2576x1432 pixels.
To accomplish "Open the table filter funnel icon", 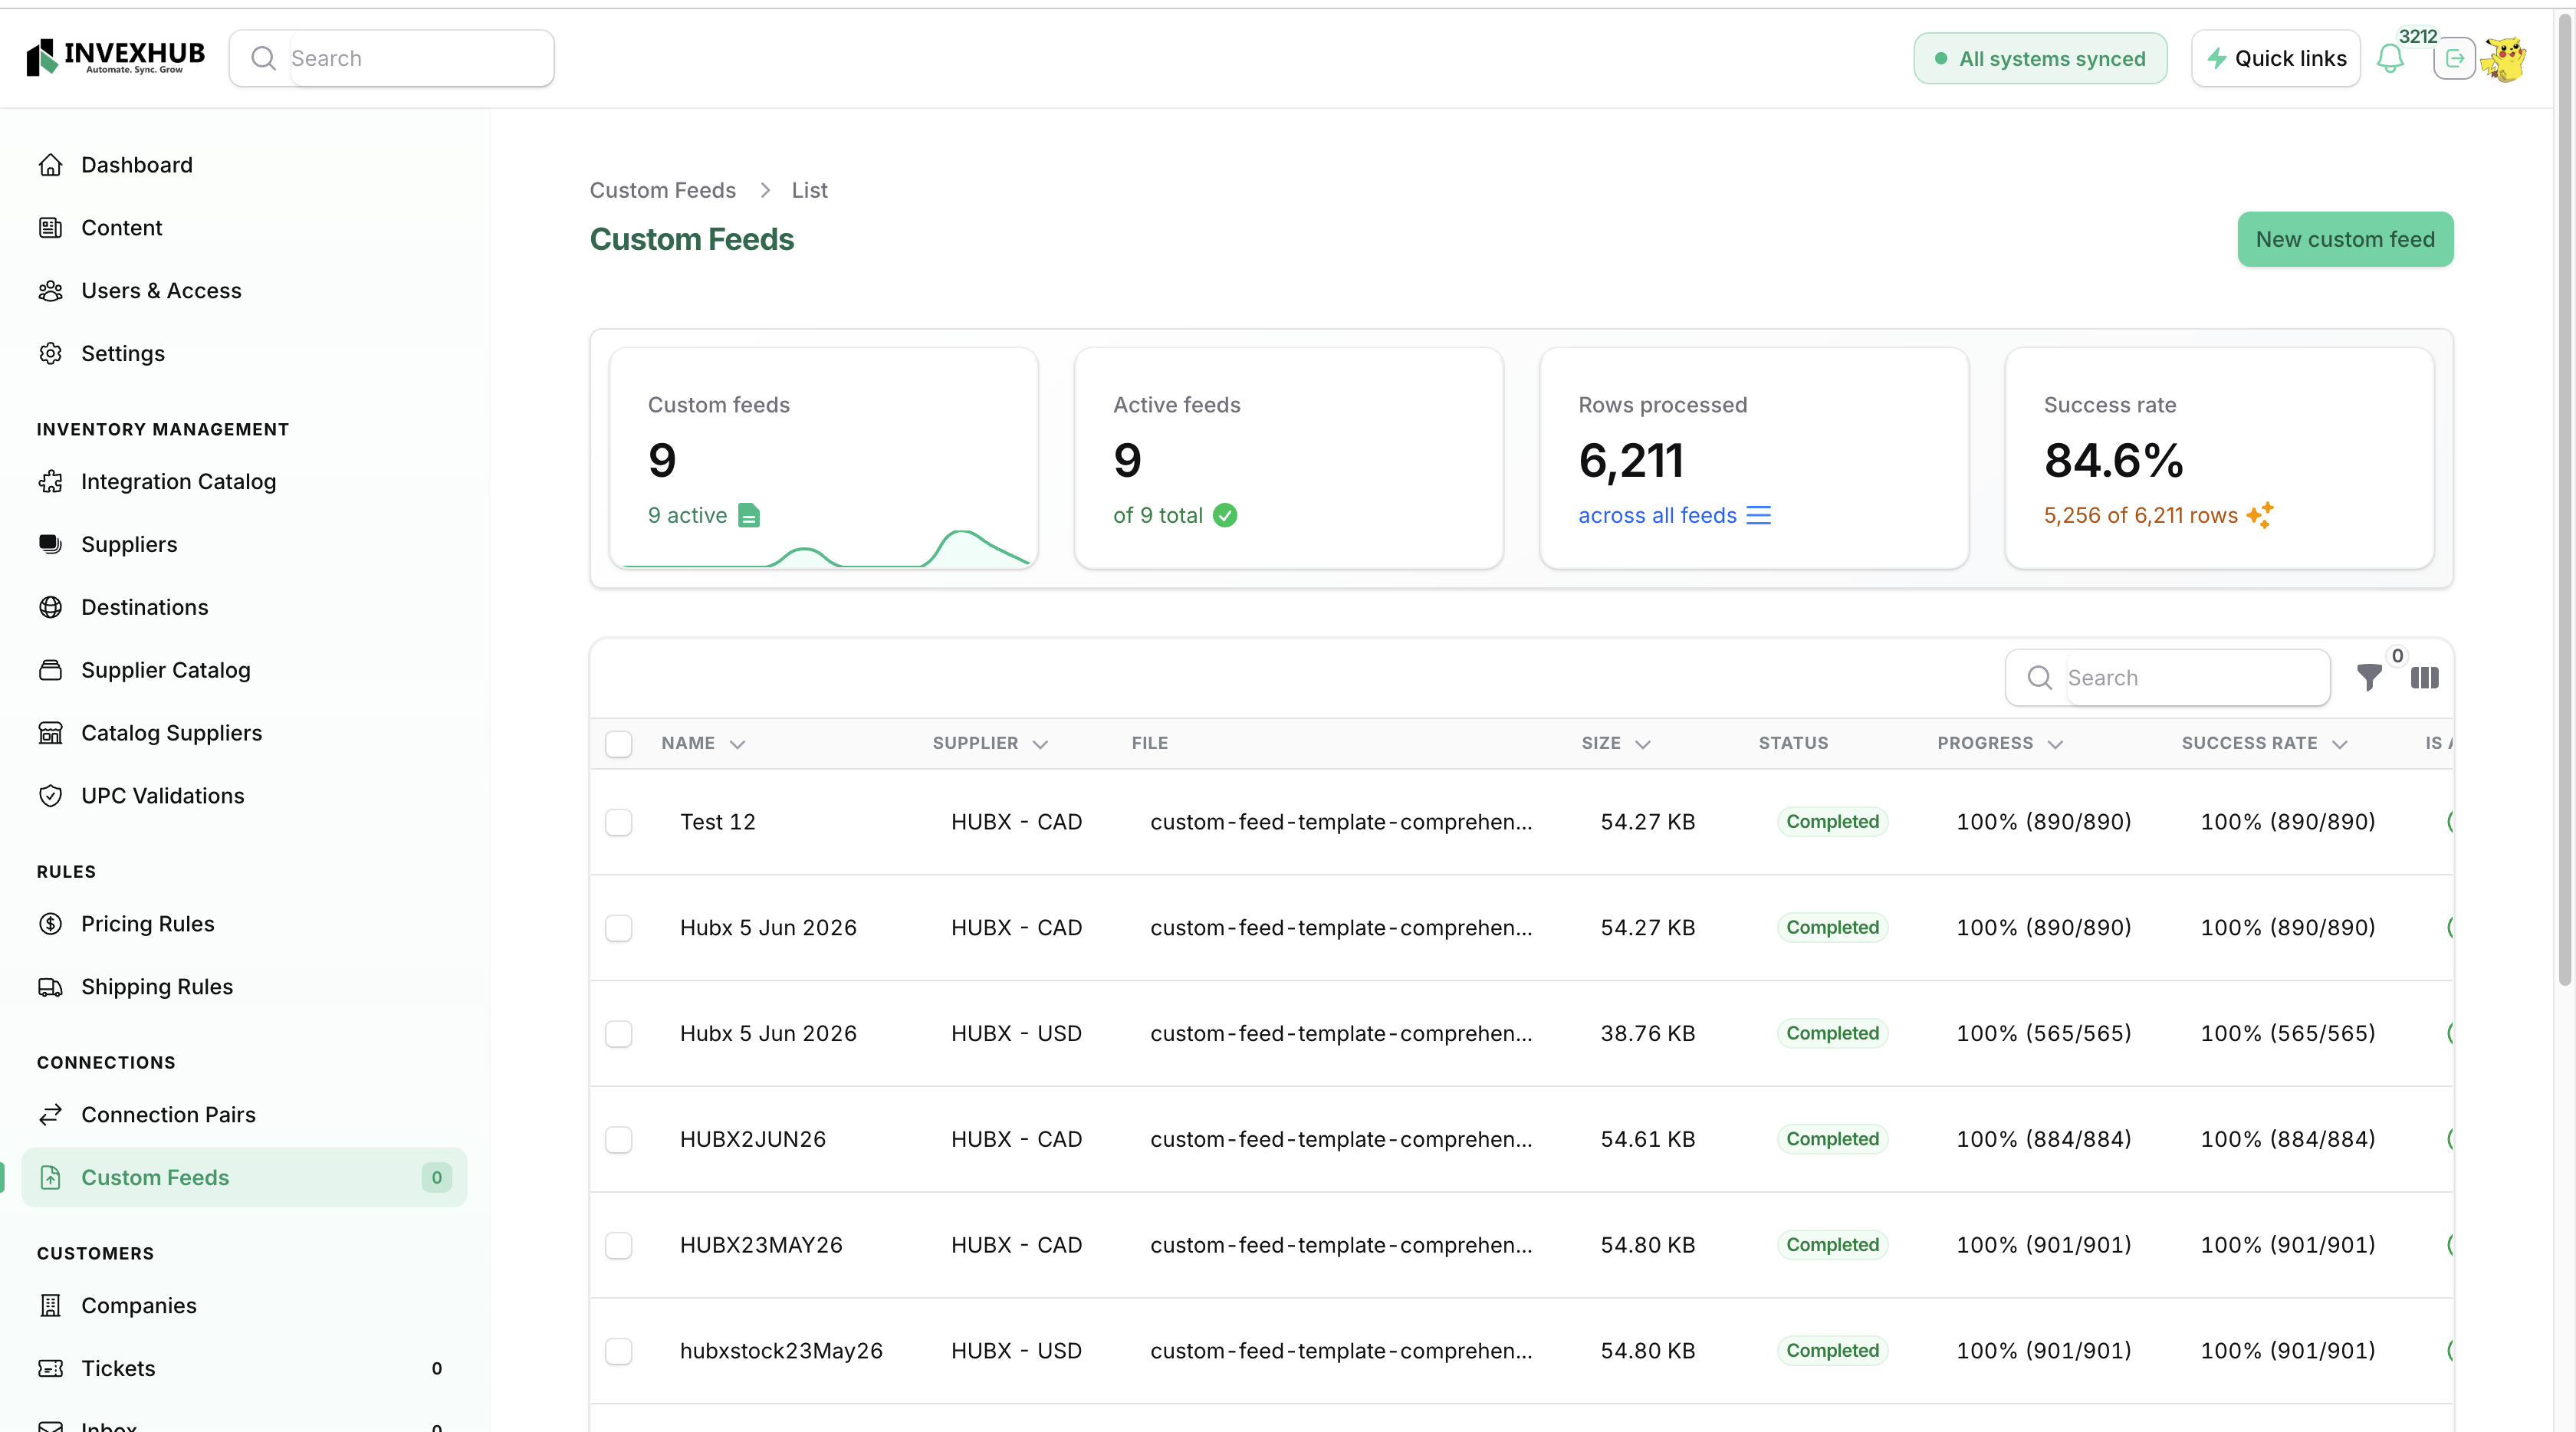I will tap(2368, 678).
